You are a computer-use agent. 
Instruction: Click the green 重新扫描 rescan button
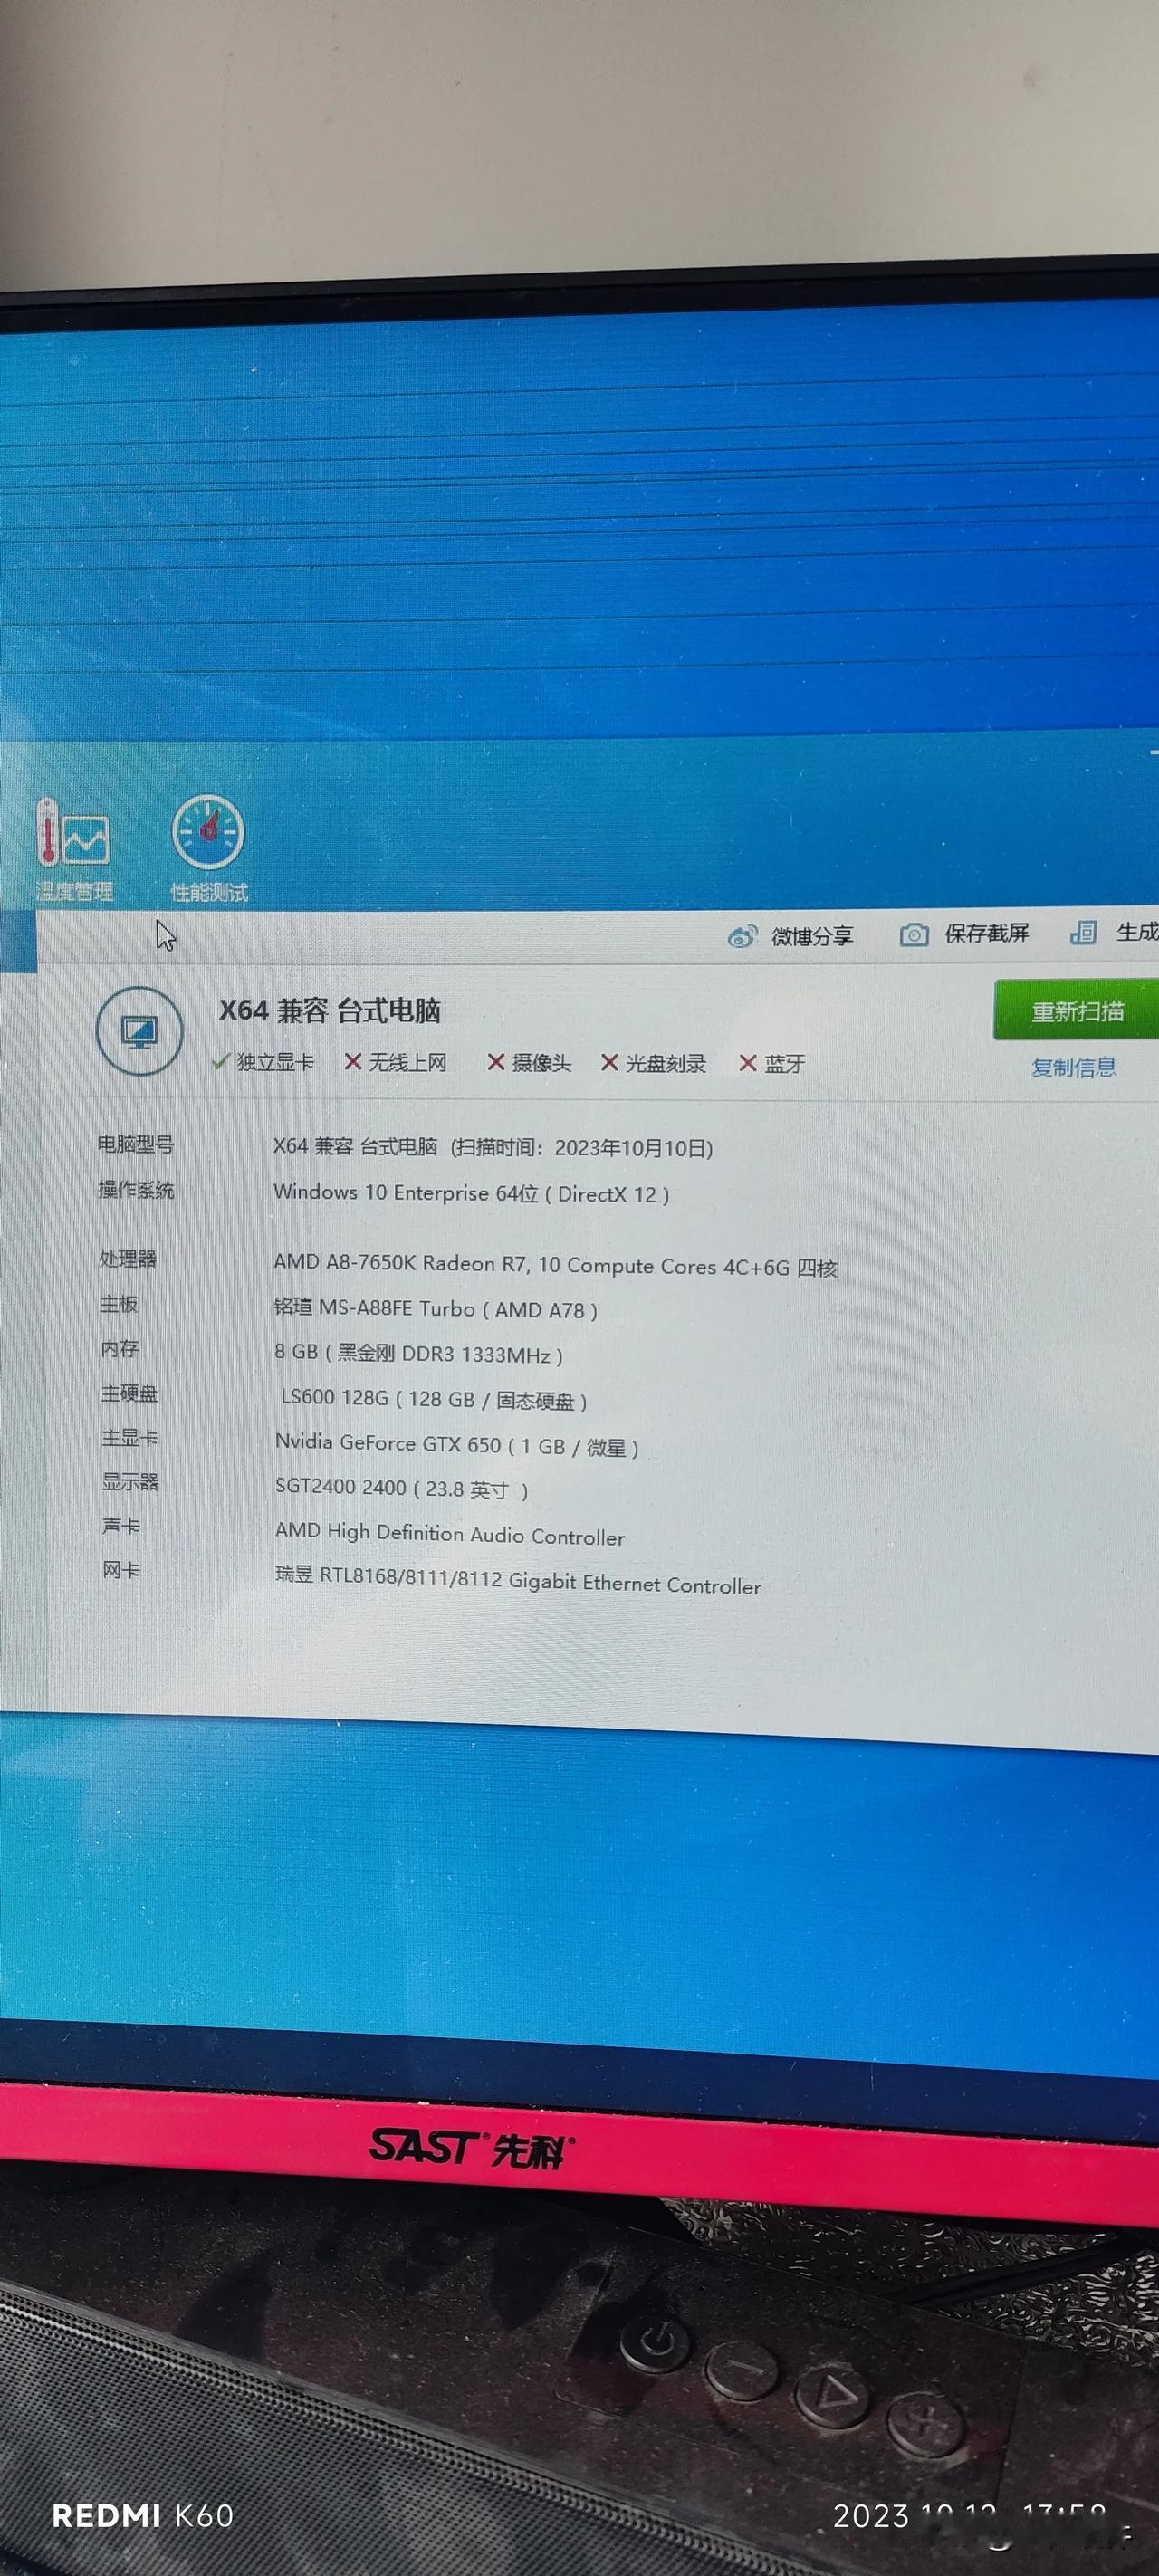click(x=1076, y=1011)
